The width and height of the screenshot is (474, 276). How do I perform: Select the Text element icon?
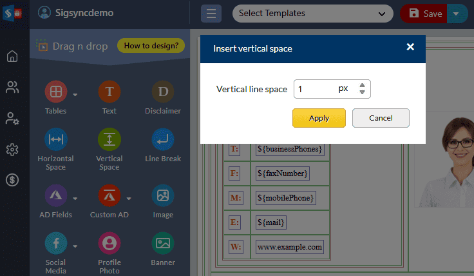109,92
